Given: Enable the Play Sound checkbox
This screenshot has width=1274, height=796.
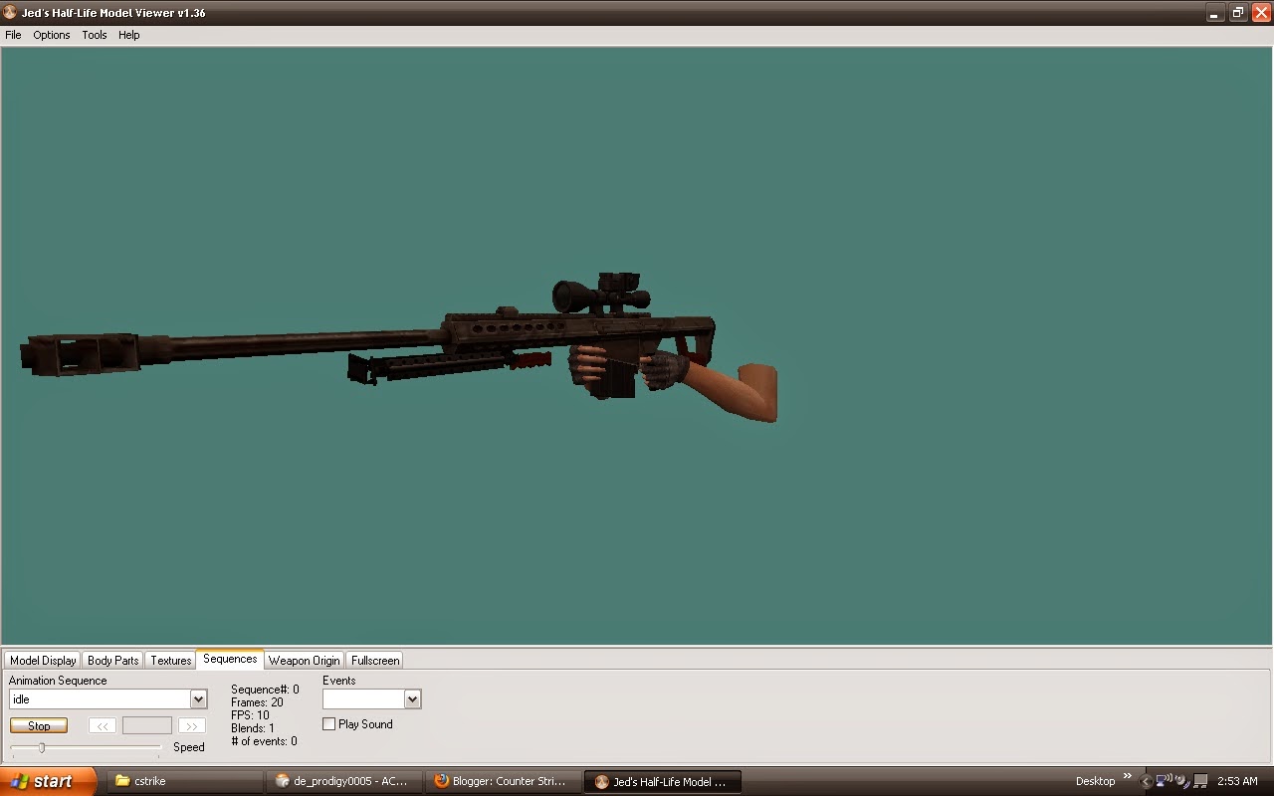Looking at the screenshot, I should pos(328,724).
